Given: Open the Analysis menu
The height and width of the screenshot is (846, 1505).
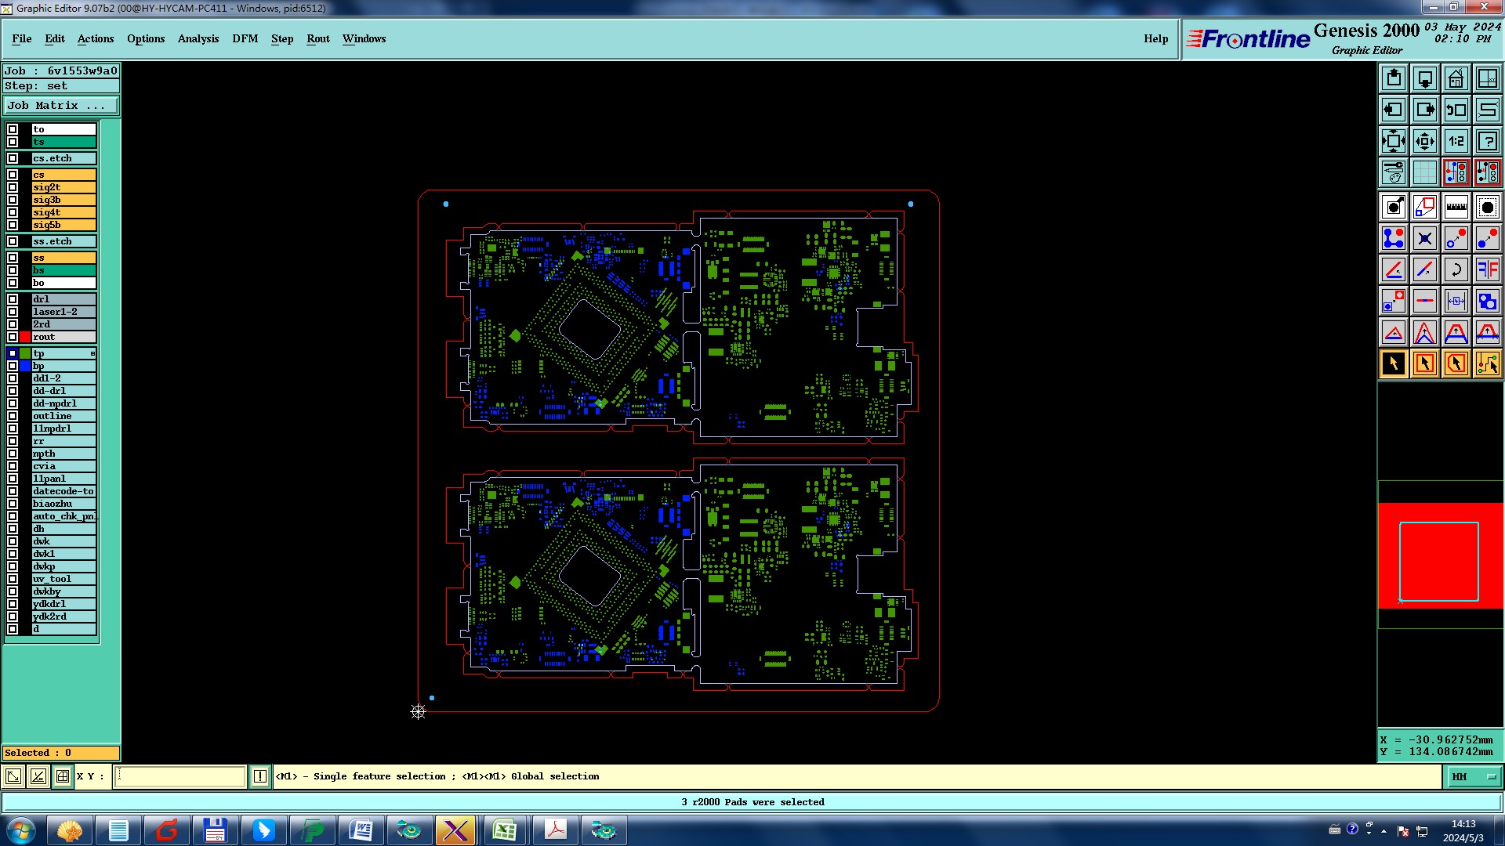Looking at the screenshot, I should click(x=198, y=38).
